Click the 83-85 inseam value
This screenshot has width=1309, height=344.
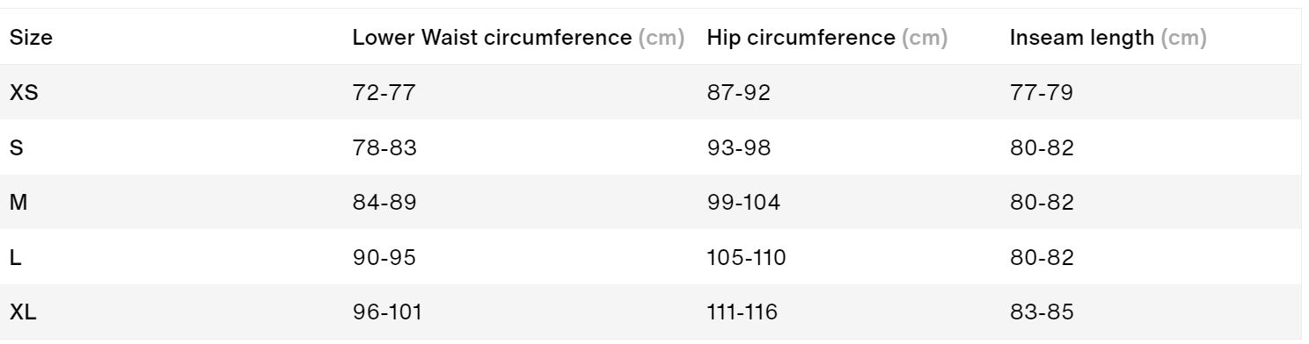[1042, 312]
